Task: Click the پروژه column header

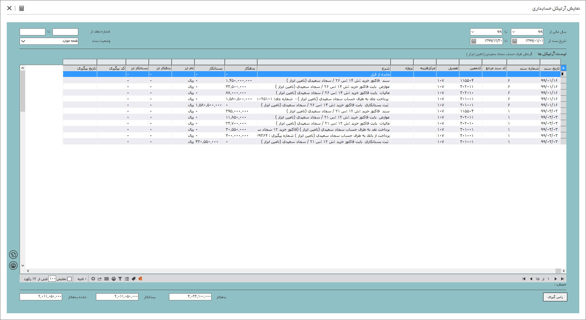Action: [402, 68]
